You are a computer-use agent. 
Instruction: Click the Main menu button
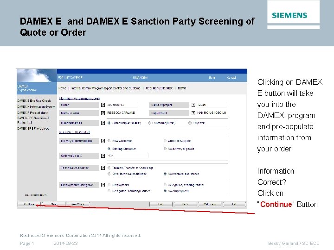pos(210,204)
